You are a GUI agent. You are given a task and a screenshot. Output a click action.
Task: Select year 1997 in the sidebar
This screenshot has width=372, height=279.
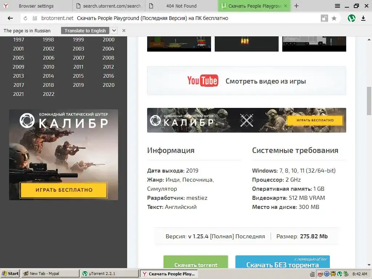click(x=19, y=40)
